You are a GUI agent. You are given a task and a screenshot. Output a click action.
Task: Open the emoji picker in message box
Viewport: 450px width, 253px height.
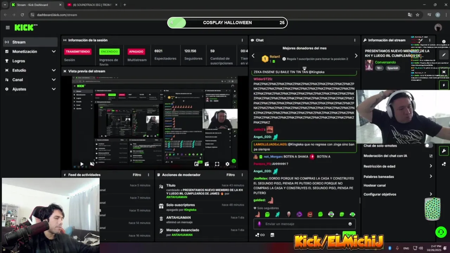point(350,224)
